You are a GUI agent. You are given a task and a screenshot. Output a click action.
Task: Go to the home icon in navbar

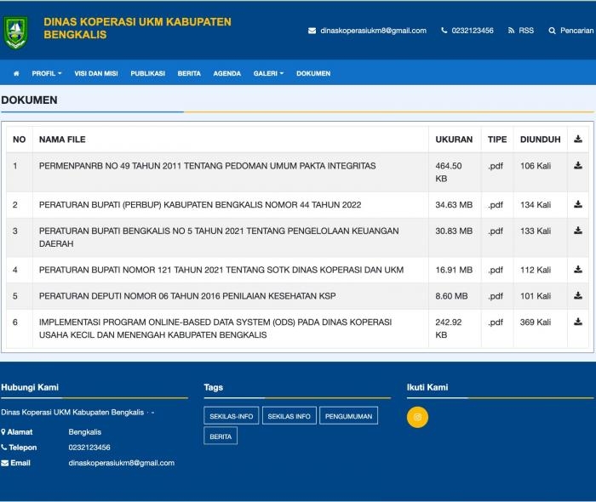click(16, 73)
